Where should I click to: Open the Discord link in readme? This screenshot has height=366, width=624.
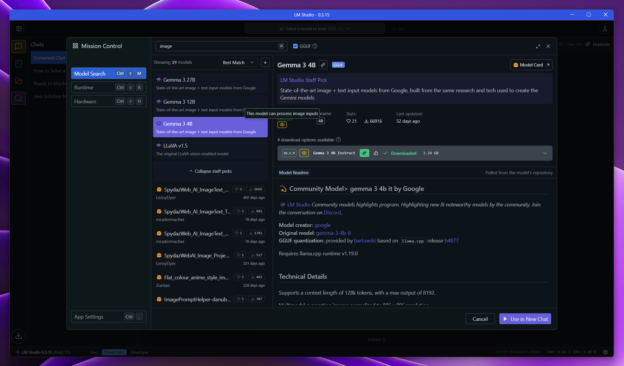click(x=332, y=213)
